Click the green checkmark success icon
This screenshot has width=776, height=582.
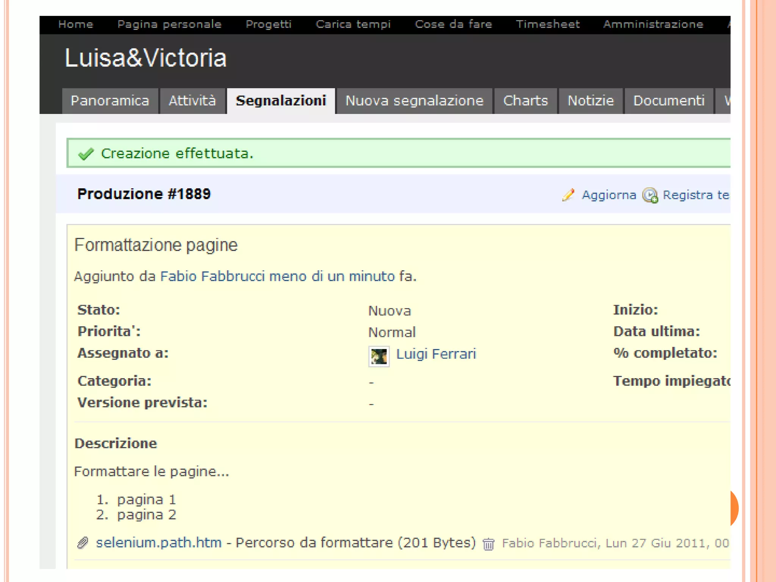click(86, 154)
